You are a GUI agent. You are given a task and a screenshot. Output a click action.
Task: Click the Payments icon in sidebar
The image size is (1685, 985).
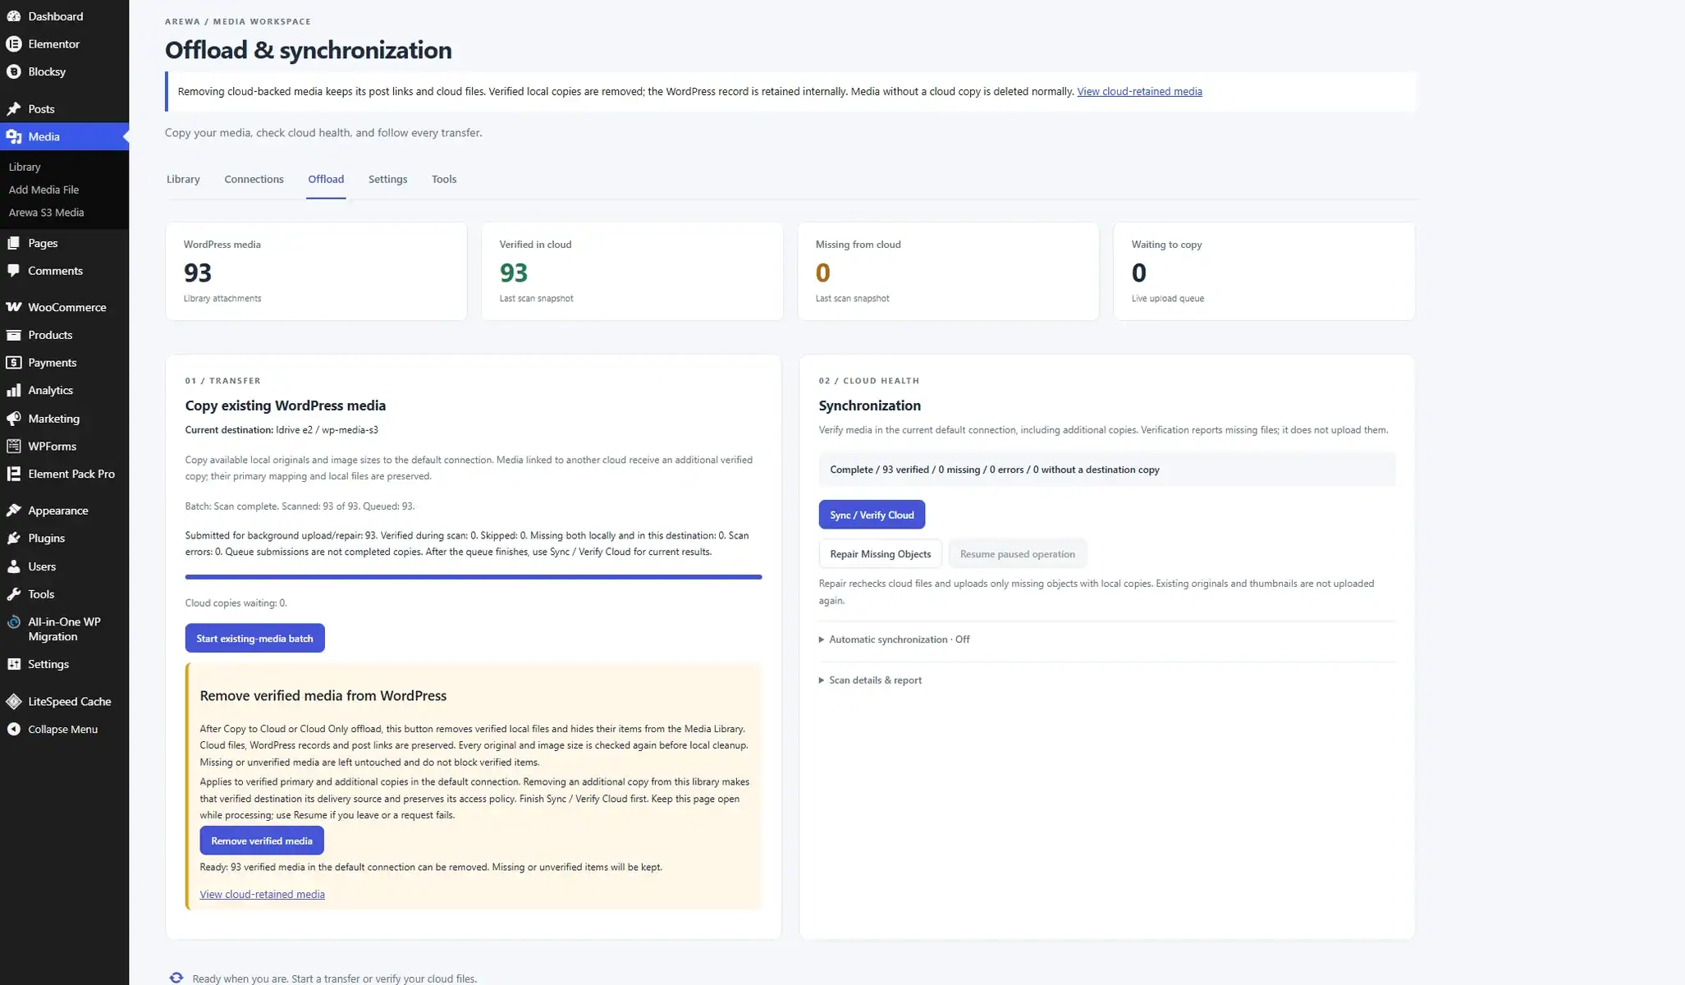tap(14, 363)
